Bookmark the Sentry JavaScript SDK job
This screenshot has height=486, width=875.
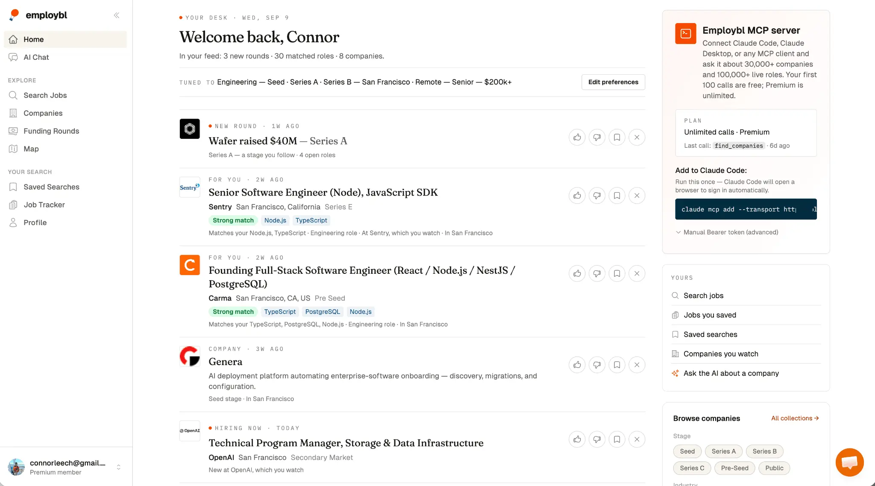pos(617,196)
